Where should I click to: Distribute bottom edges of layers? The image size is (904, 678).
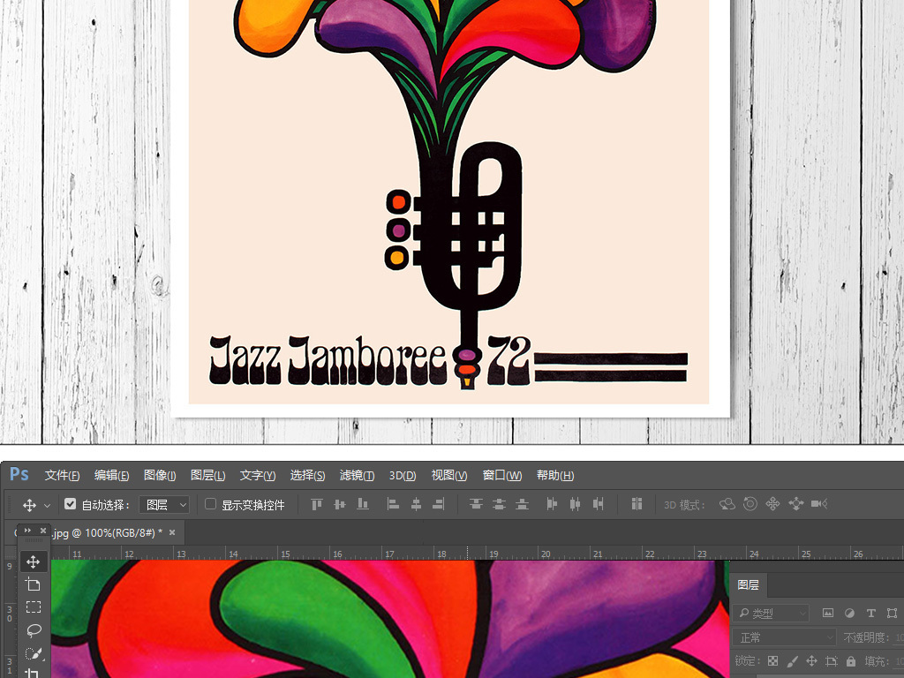(x=522, y=504)
